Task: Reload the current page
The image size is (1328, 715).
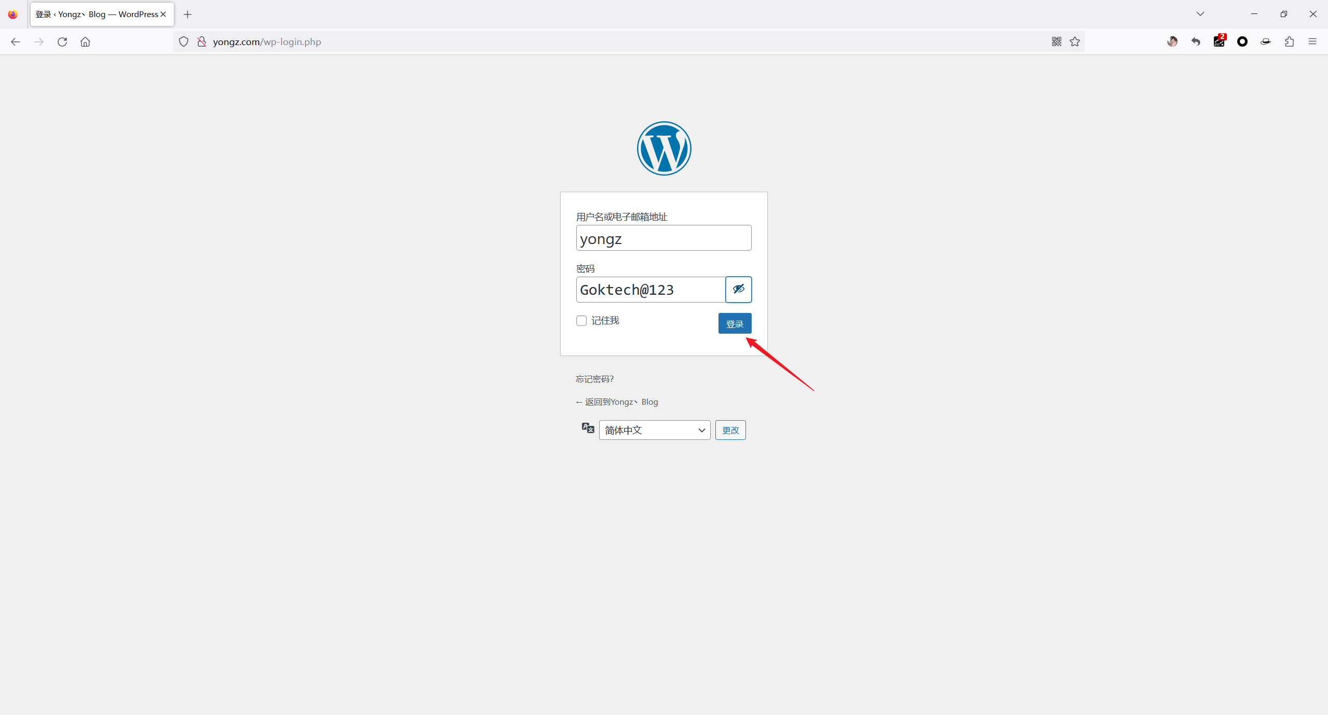Action: coord(62,42)
